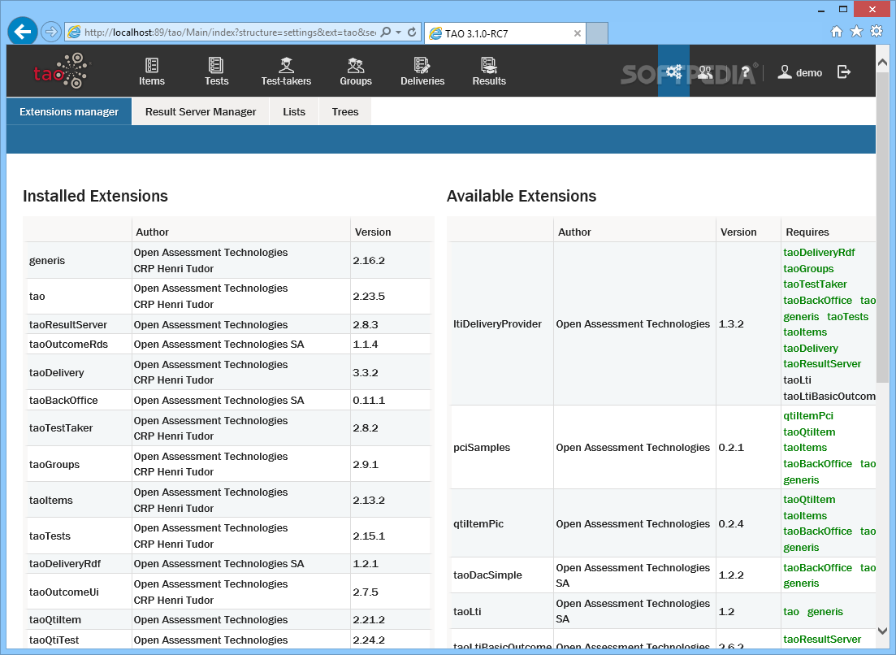Open browser favorites star
Image resolution: width=896 pixels, height=655 pixels.
click(x=856, y=32)
